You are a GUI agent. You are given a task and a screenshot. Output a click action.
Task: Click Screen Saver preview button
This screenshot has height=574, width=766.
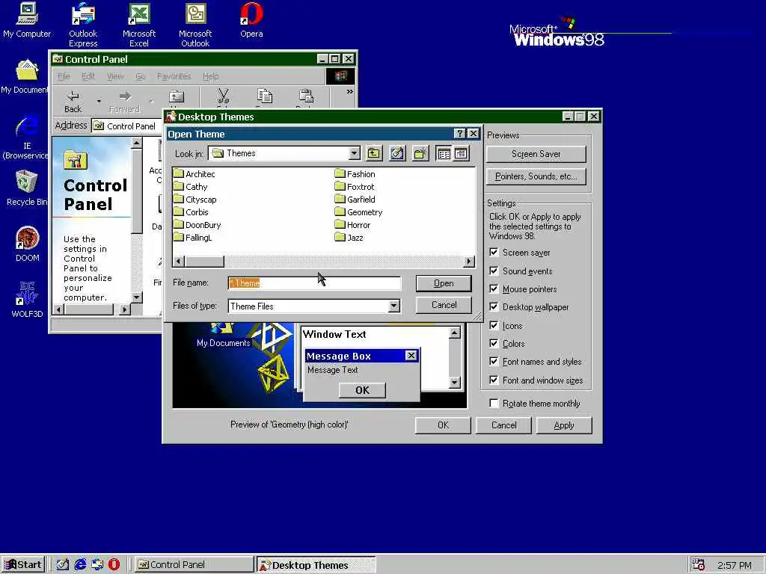(536, 154)
